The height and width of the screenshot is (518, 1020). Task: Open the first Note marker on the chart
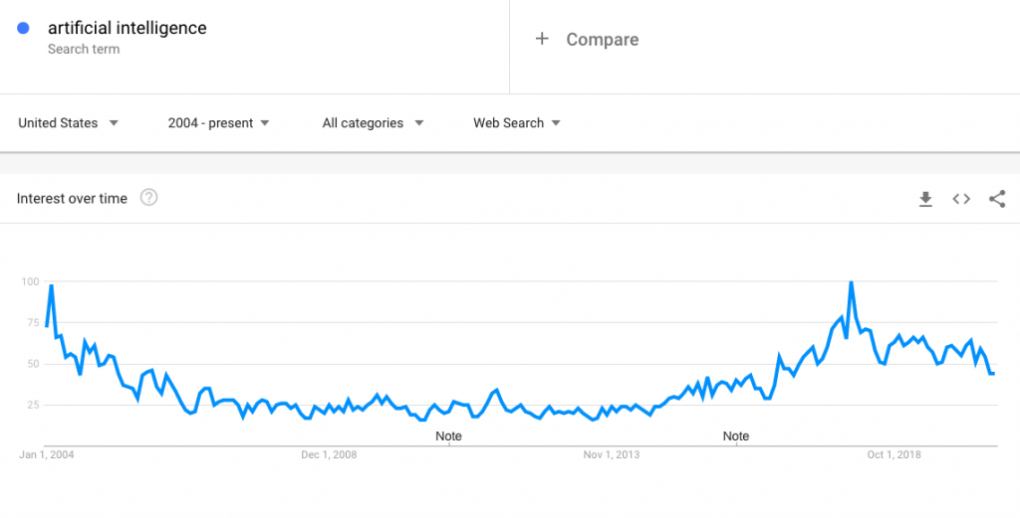(449, 436)
